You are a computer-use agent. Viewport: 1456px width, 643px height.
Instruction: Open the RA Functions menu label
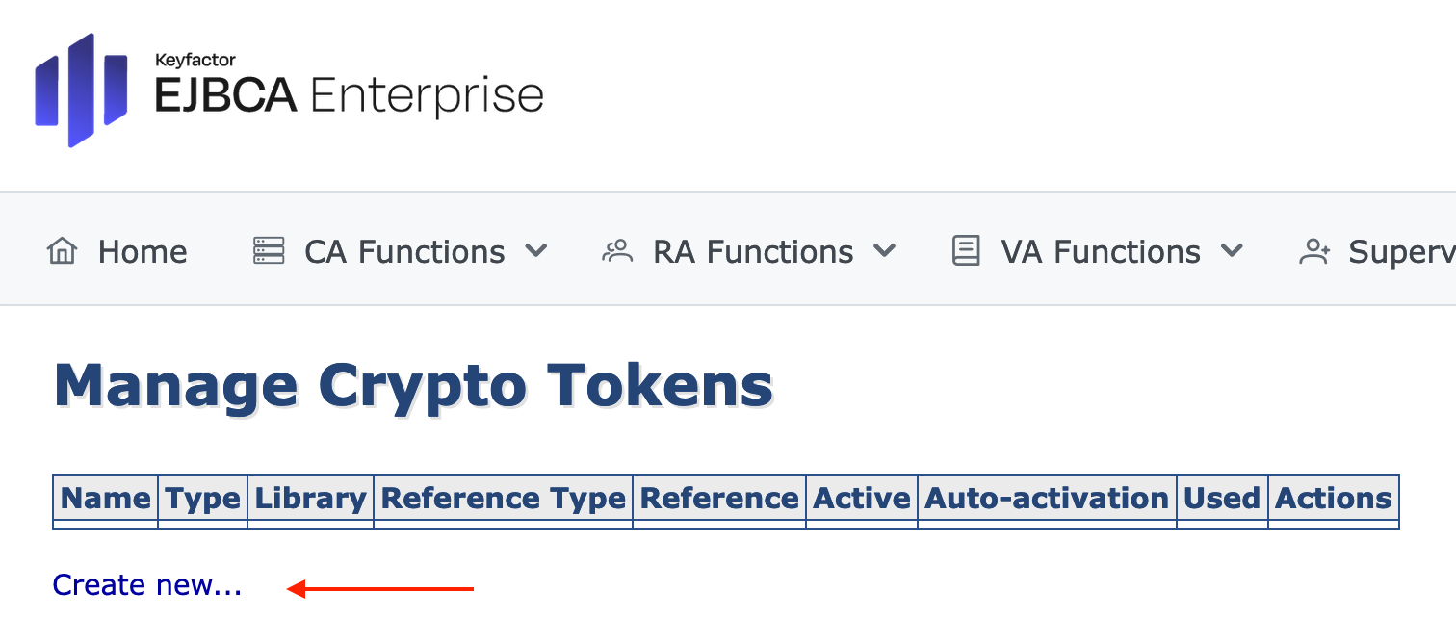[x=753, y=252]
